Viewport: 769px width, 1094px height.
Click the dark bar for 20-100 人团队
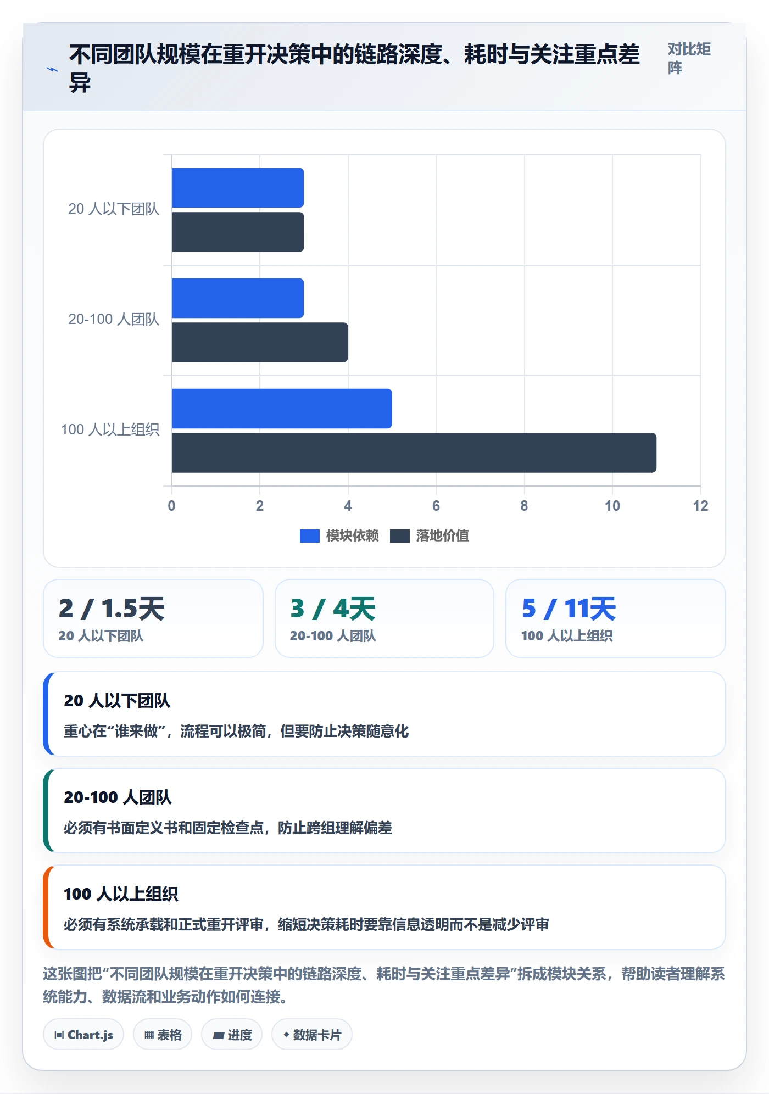tap(260, 342)
